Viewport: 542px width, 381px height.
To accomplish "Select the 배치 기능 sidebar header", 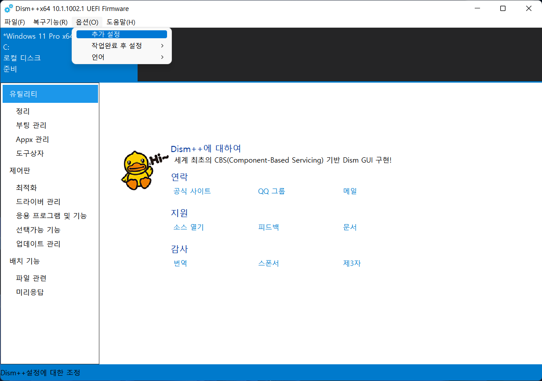I will point(25,261).
